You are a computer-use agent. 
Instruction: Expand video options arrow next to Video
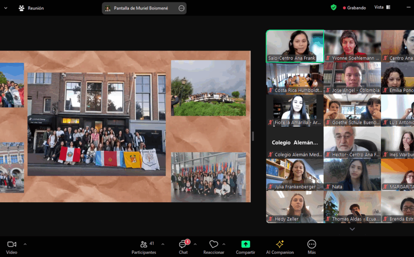tap(25, 244)
